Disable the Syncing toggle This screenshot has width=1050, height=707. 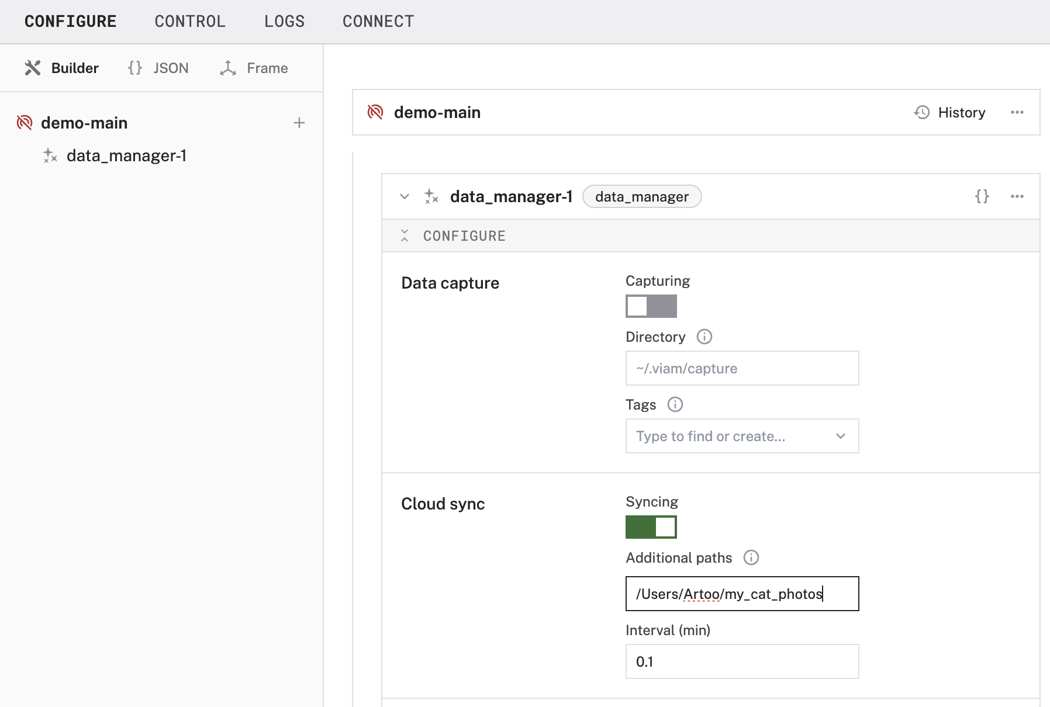(x=651, y=526)
